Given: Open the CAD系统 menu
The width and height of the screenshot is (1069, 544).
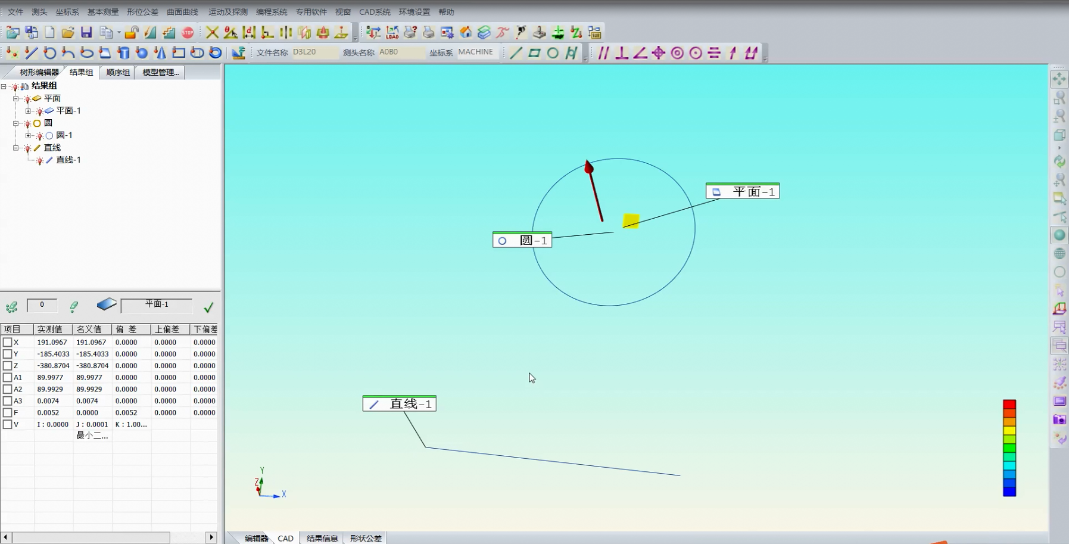Looking at the screenshot, I should (375, 12).
